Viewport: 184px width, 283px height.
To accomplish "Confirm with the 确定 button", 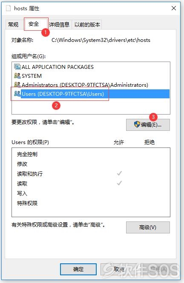I will 78,269.
